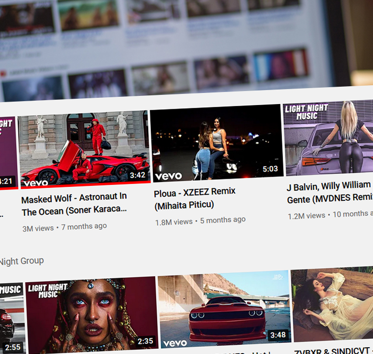This screenshot has height=354, width=373.
Task: Open the J Balvin, Willy William video thumbnail
Action: point(328,138)
